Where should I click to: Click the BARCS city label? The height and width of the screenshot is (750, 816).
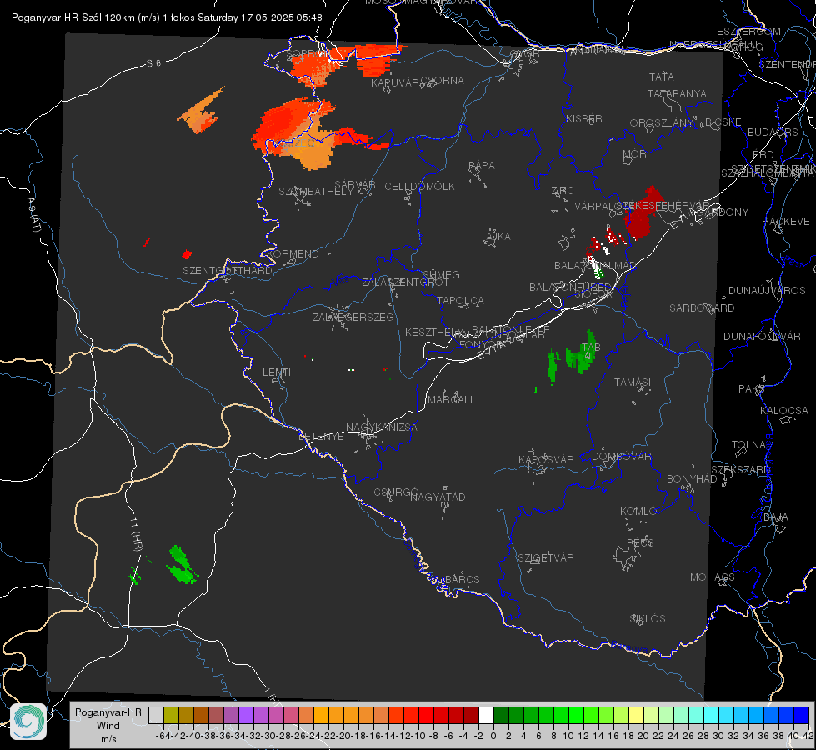462,579
